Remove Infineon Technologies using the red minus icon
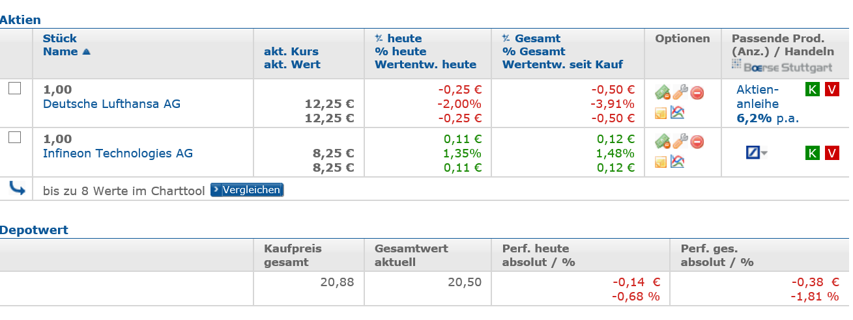Image resolution: width=853 pixels, height=320 pixels. [x=697, y=142]
